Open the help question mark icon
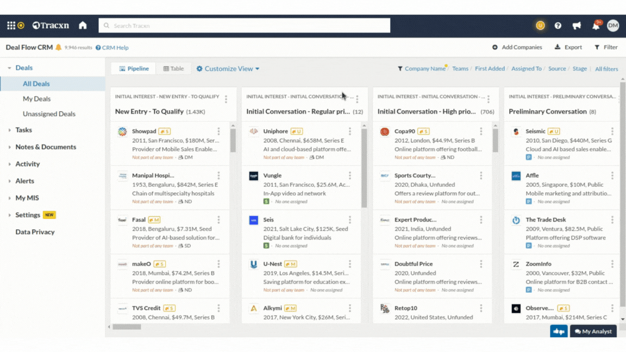This screenshot has width=626, height=352. click(558, 26)
